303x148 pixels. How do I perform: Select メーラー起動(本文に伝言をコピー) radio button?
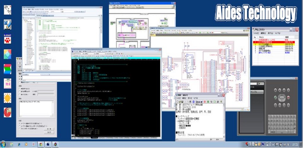click(20, 123)
